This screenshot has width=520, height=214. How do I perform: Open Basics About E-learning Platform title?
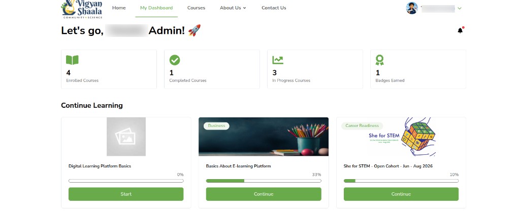(x=239, y=166)
